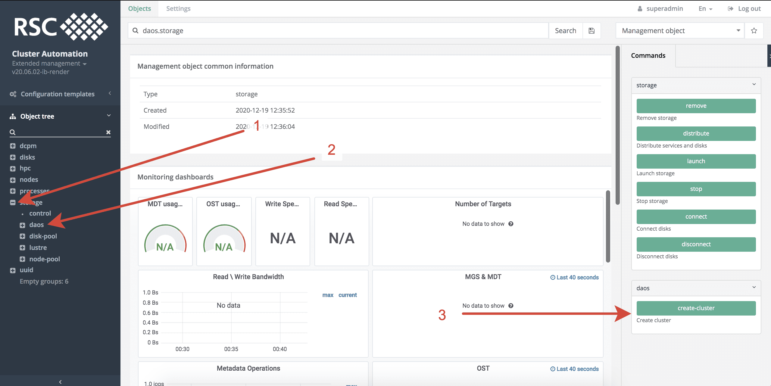The image size is (771, 386).
Task: Clear the object tree filter with the X icon
Action: [108, 132]
